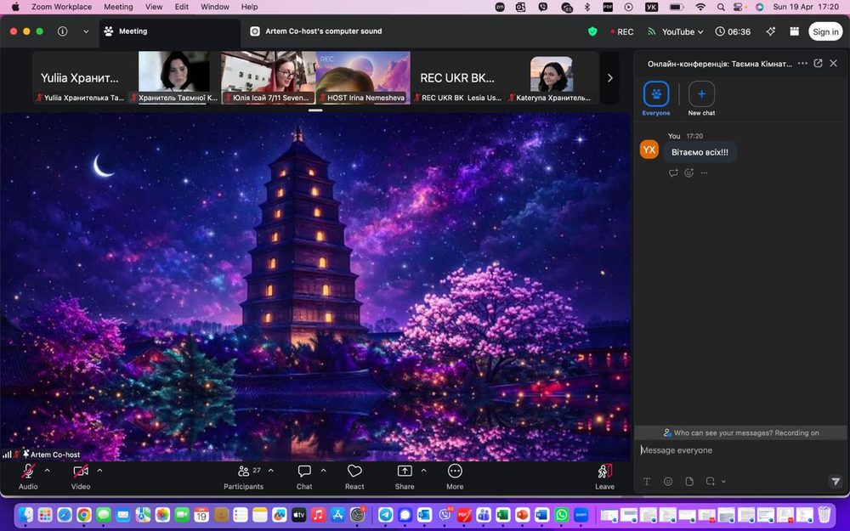This screenshot has height=531, width=850.
Task: Expand screenshot options arrow in chat
Action: coord(723,481)
